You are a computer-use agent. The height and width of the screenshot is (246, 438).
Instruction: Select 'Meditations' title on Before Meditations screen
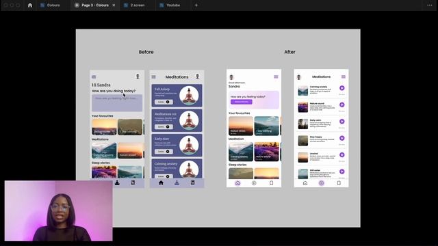(x=177, y=77)
